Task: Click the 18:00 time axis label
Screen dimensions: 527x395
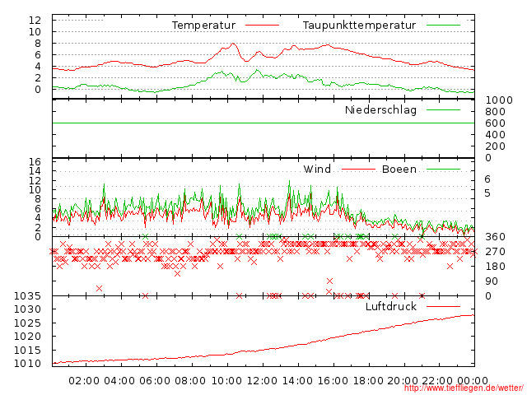Action: pos(368,381)
